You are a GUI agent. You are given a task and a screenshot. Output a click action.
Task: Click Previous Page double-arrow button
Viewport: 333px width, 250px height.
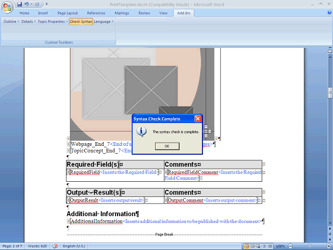tap(330, 229)
